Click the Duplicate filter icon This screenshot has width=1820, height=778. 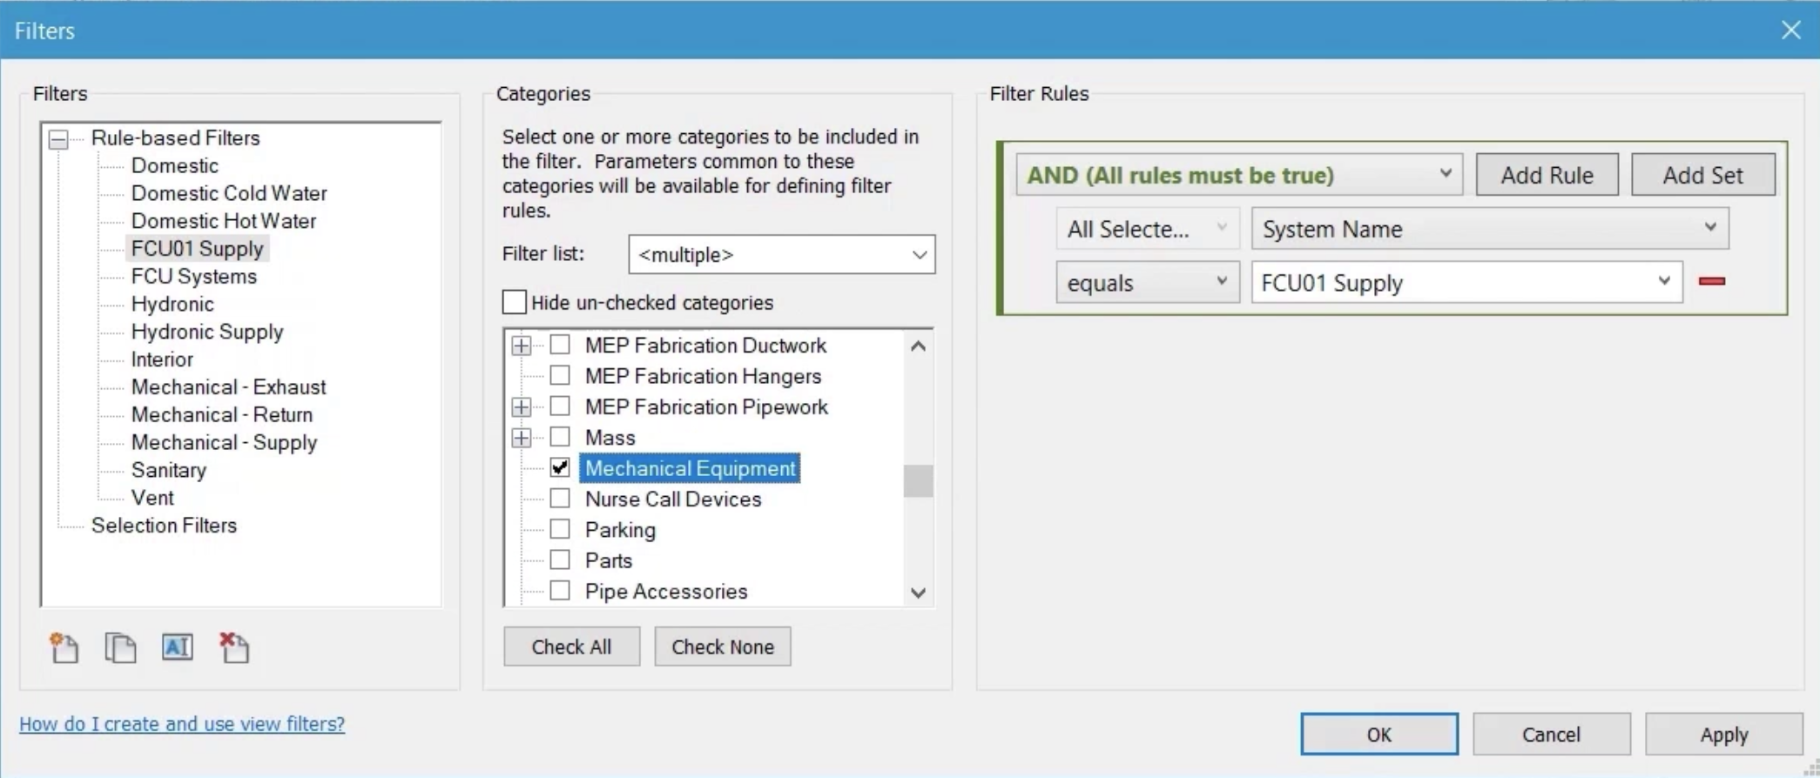click(x=120, y=647)
